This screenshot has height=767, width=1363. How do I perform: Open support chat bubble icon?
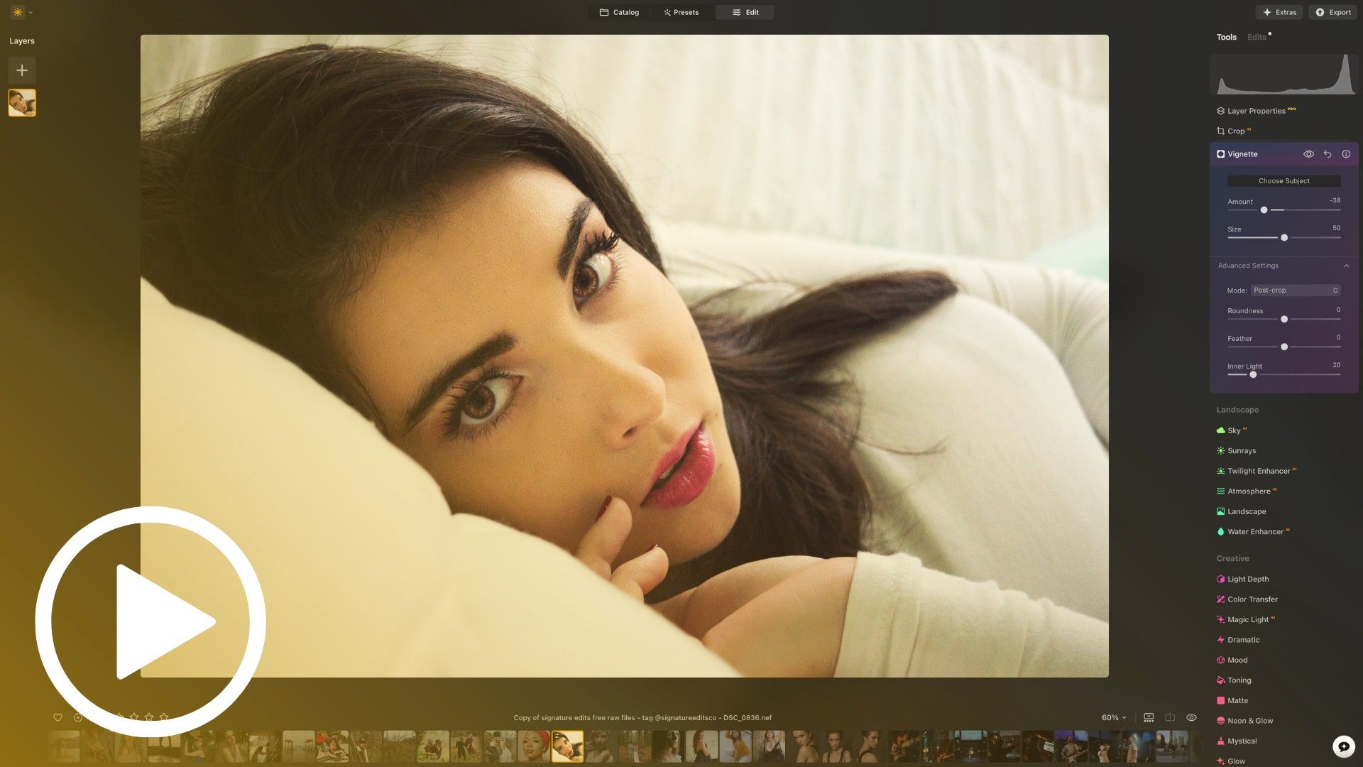(x=1343, y=746)
